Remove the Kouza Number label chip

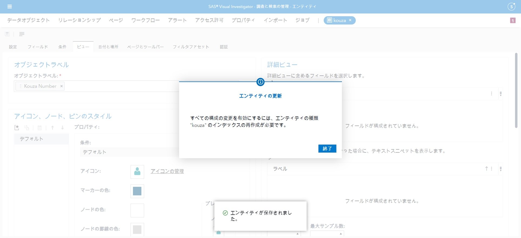(61, 86)
